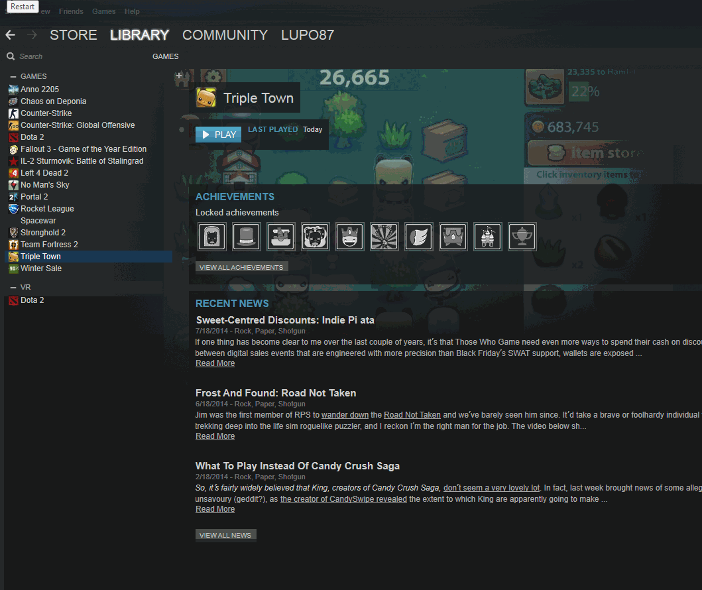Select the Dota 2 icon in Games list

pos(15,137)
